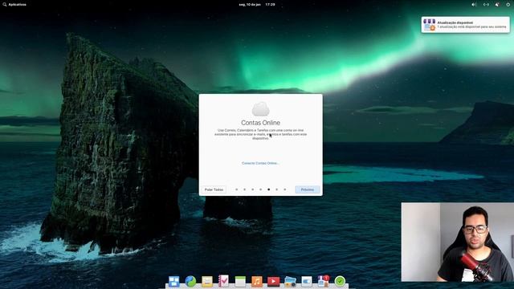Screen dimensions: 514x289
Task: Open the Aplicativos menu in top panel
Action: 14,5
